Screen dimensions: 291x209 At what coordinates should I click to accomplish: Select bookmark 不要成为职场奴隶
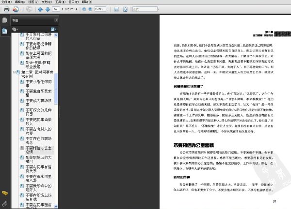click(x=38, y=103)
